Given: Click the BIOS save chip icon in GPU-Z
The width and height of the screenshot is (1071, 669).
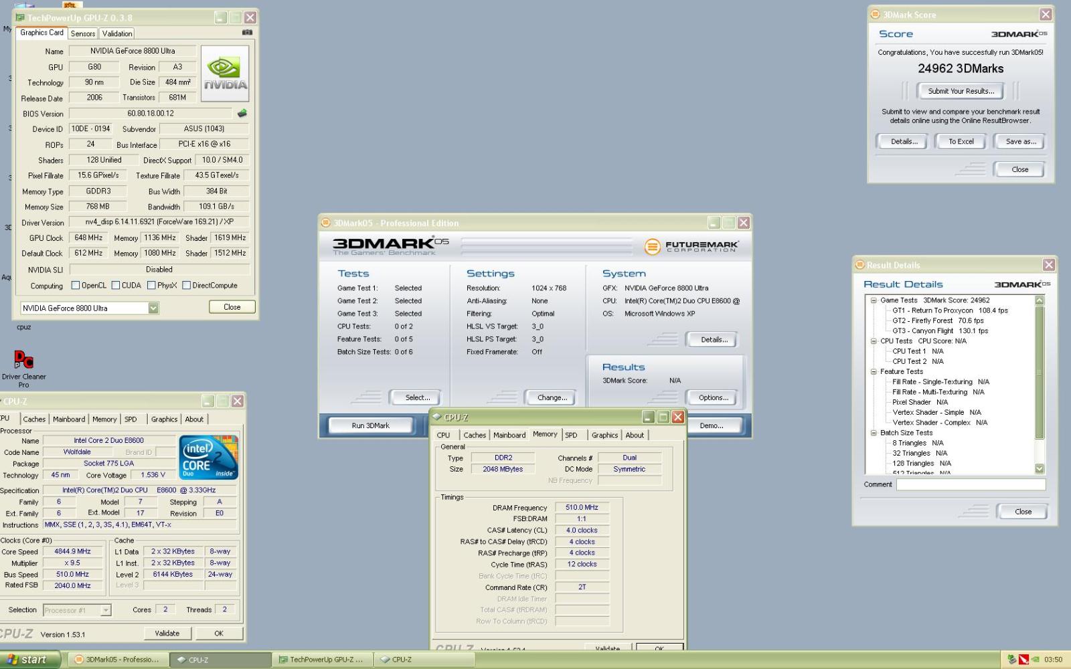Looking at the screenshot, I should [242, 114].
